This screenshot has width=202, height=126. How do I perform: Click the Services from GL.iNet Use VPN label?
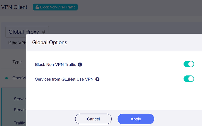64,79
